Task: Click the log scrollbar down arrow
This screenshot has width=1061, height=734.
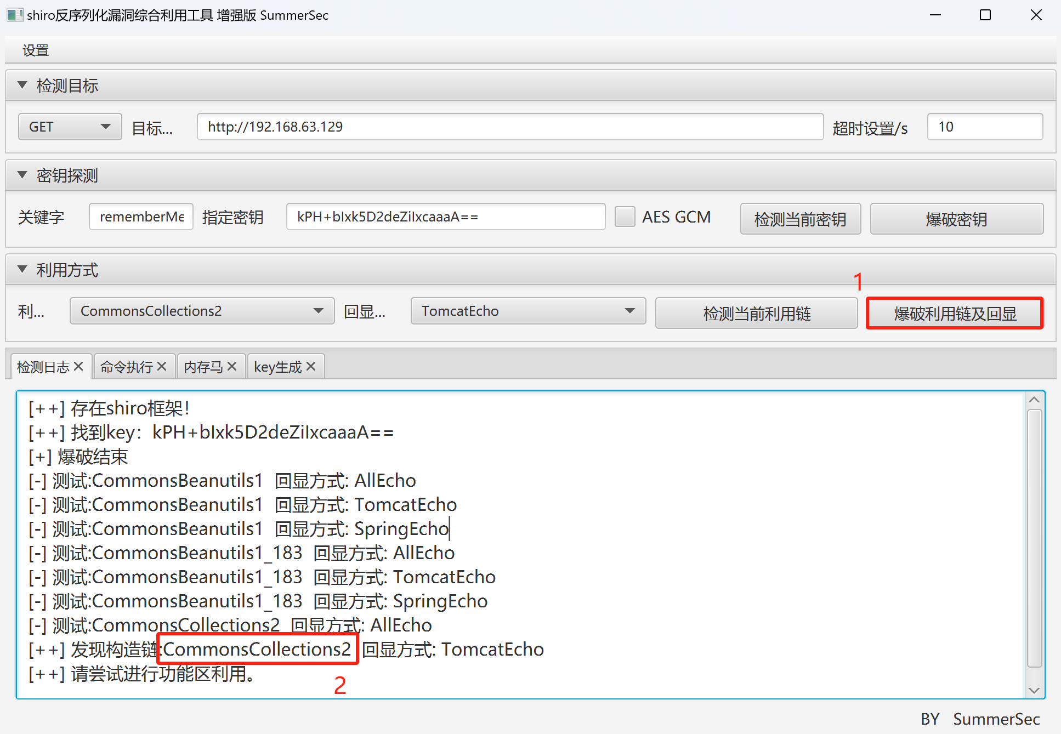Action: click(1034, 690)
